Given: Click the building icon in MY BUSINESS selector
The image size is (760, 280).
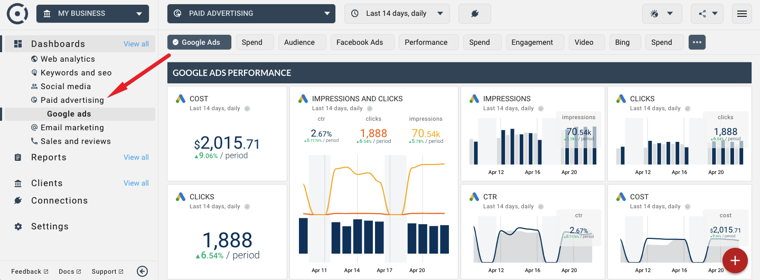Looking at the screenshot, I should [x=48, y=13].
